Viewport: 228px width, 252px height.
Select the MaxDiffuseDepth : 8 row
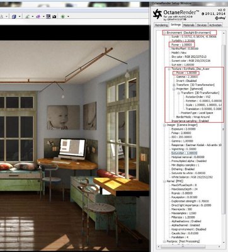[184, 185]
